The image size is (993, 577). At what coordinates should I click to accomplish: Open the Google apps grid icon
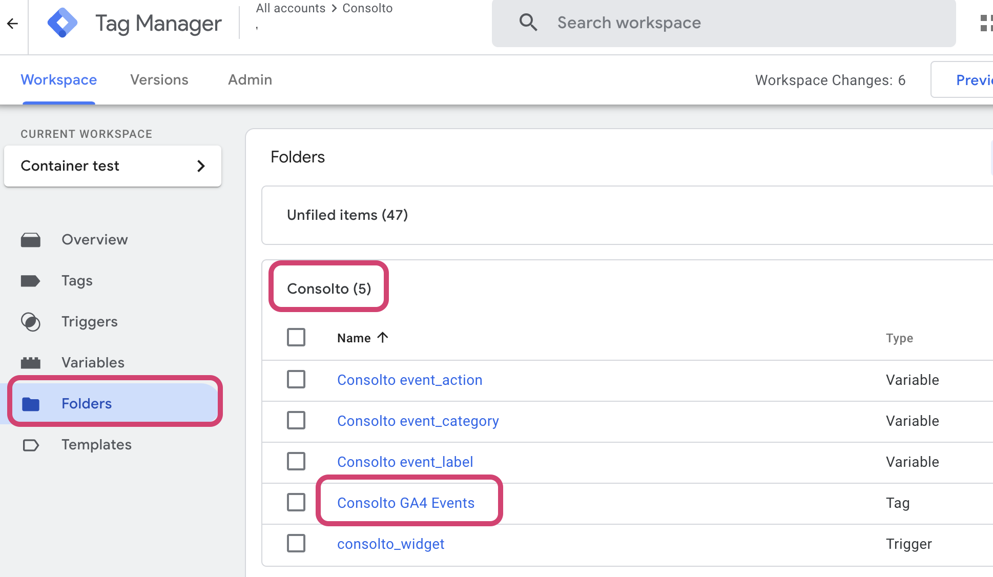[986, 23]
